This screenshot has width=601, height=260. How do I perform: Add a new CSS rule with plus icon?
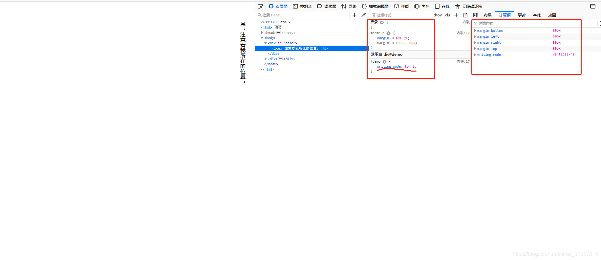(456, 15)
